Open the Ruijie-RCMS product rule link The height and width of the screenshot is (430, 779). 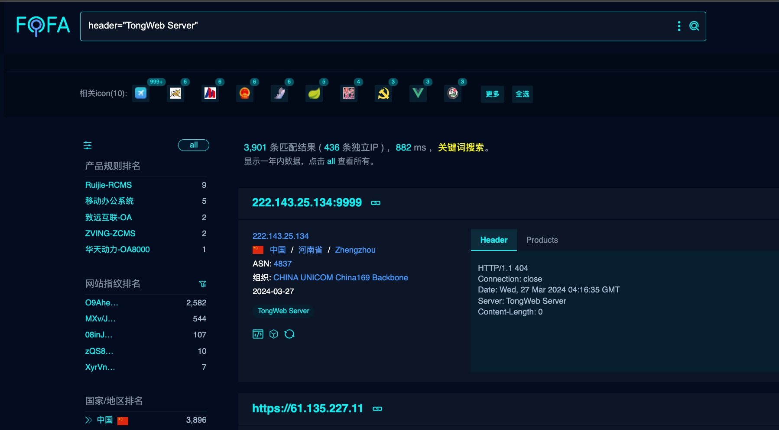click(x=108, y=185)
